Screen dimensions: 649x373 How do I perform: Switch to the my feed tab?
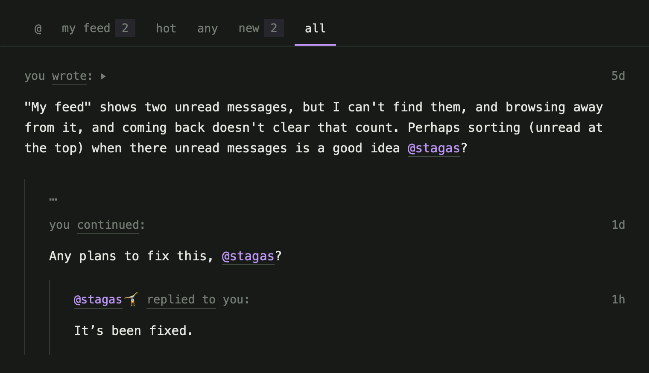[86, 28]
